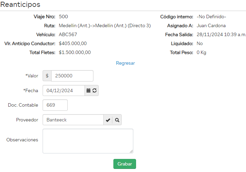Focus the Valor field containing 250000

point(72,76)
